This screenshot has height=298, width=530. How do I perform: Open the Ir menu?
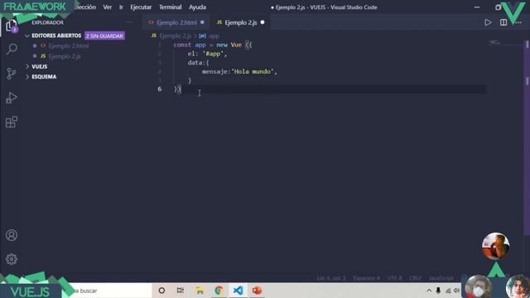point(121,7)
